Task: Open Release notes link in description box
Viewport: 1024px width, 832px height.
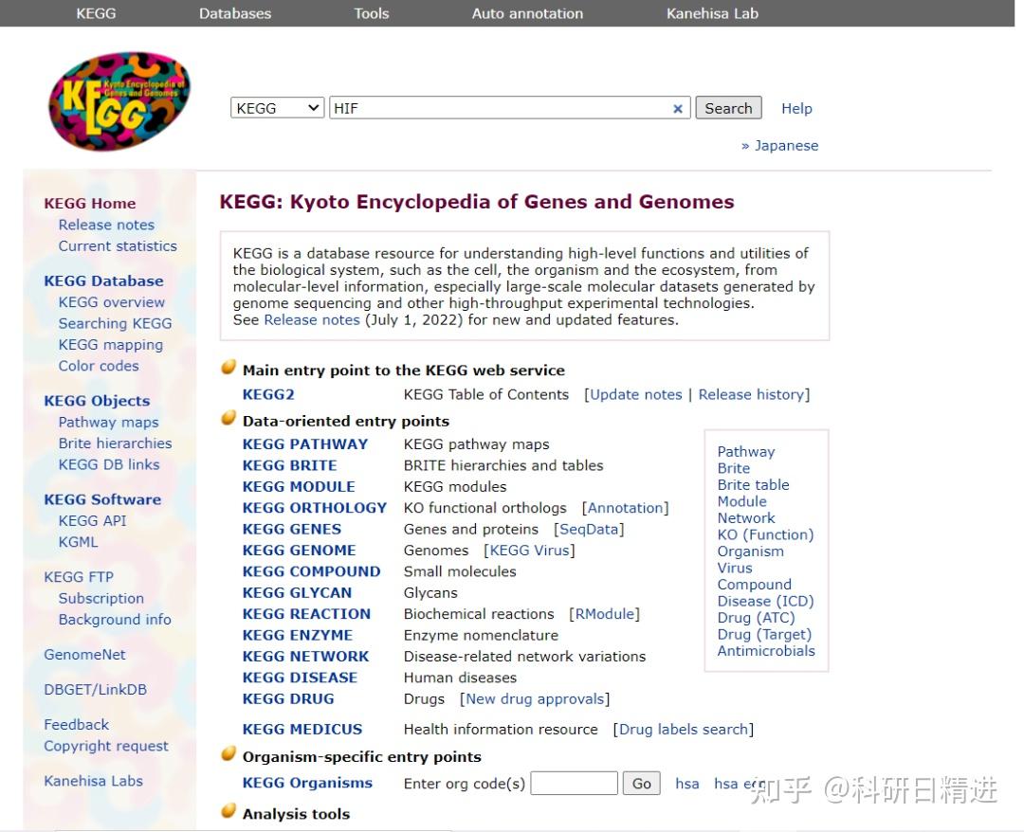Action: coord(312,319)
